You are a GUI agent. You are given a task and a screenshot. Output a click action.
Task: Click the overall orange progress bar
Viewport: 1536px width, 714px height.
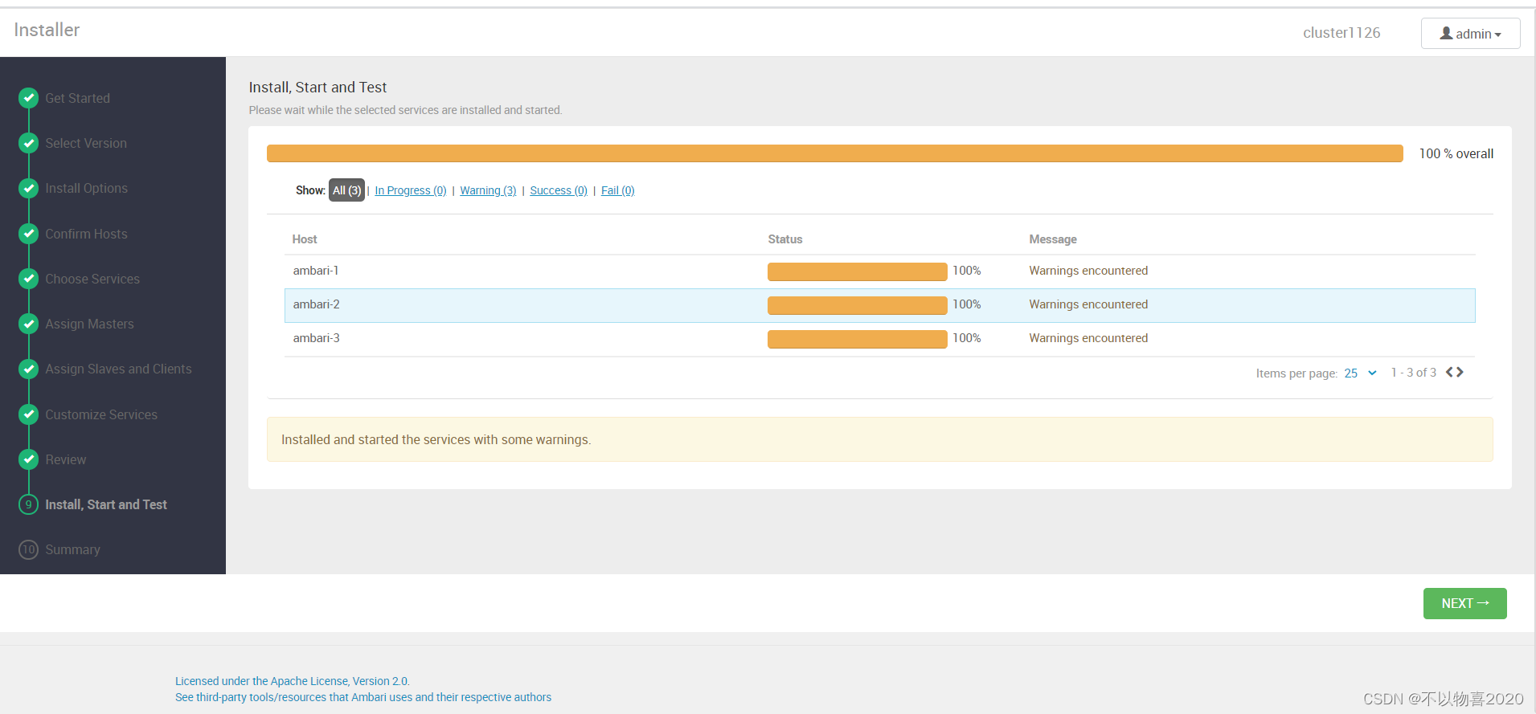pyautogui.click(x=834, y=153)
